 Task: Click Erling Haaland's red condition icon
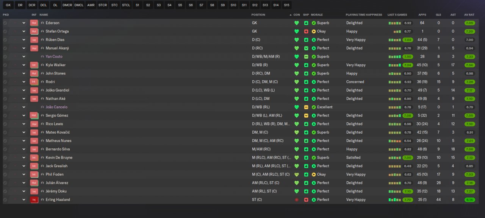[297, 200]
